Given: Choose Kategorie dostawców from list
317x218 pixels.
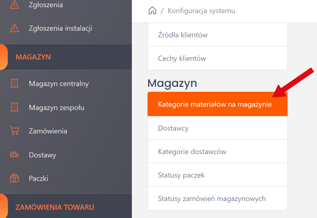Looking at the screenshot, I should 192,152.
